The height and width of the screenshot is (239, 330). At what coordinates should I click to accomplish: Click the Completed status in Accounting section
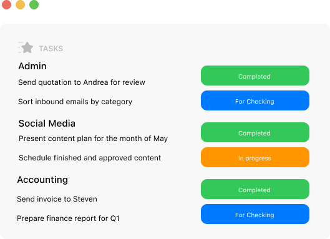click(255, 189)
